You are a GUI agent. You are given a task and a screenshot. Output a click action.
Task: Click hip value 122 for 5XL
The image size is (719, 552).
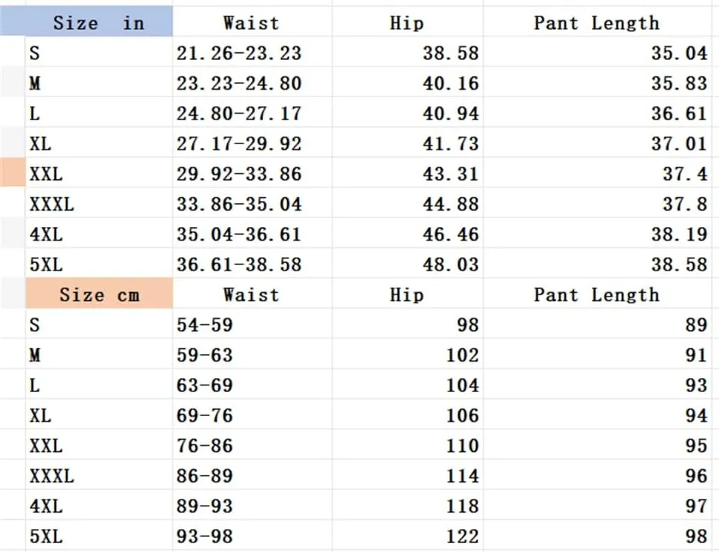click(407, 535)
